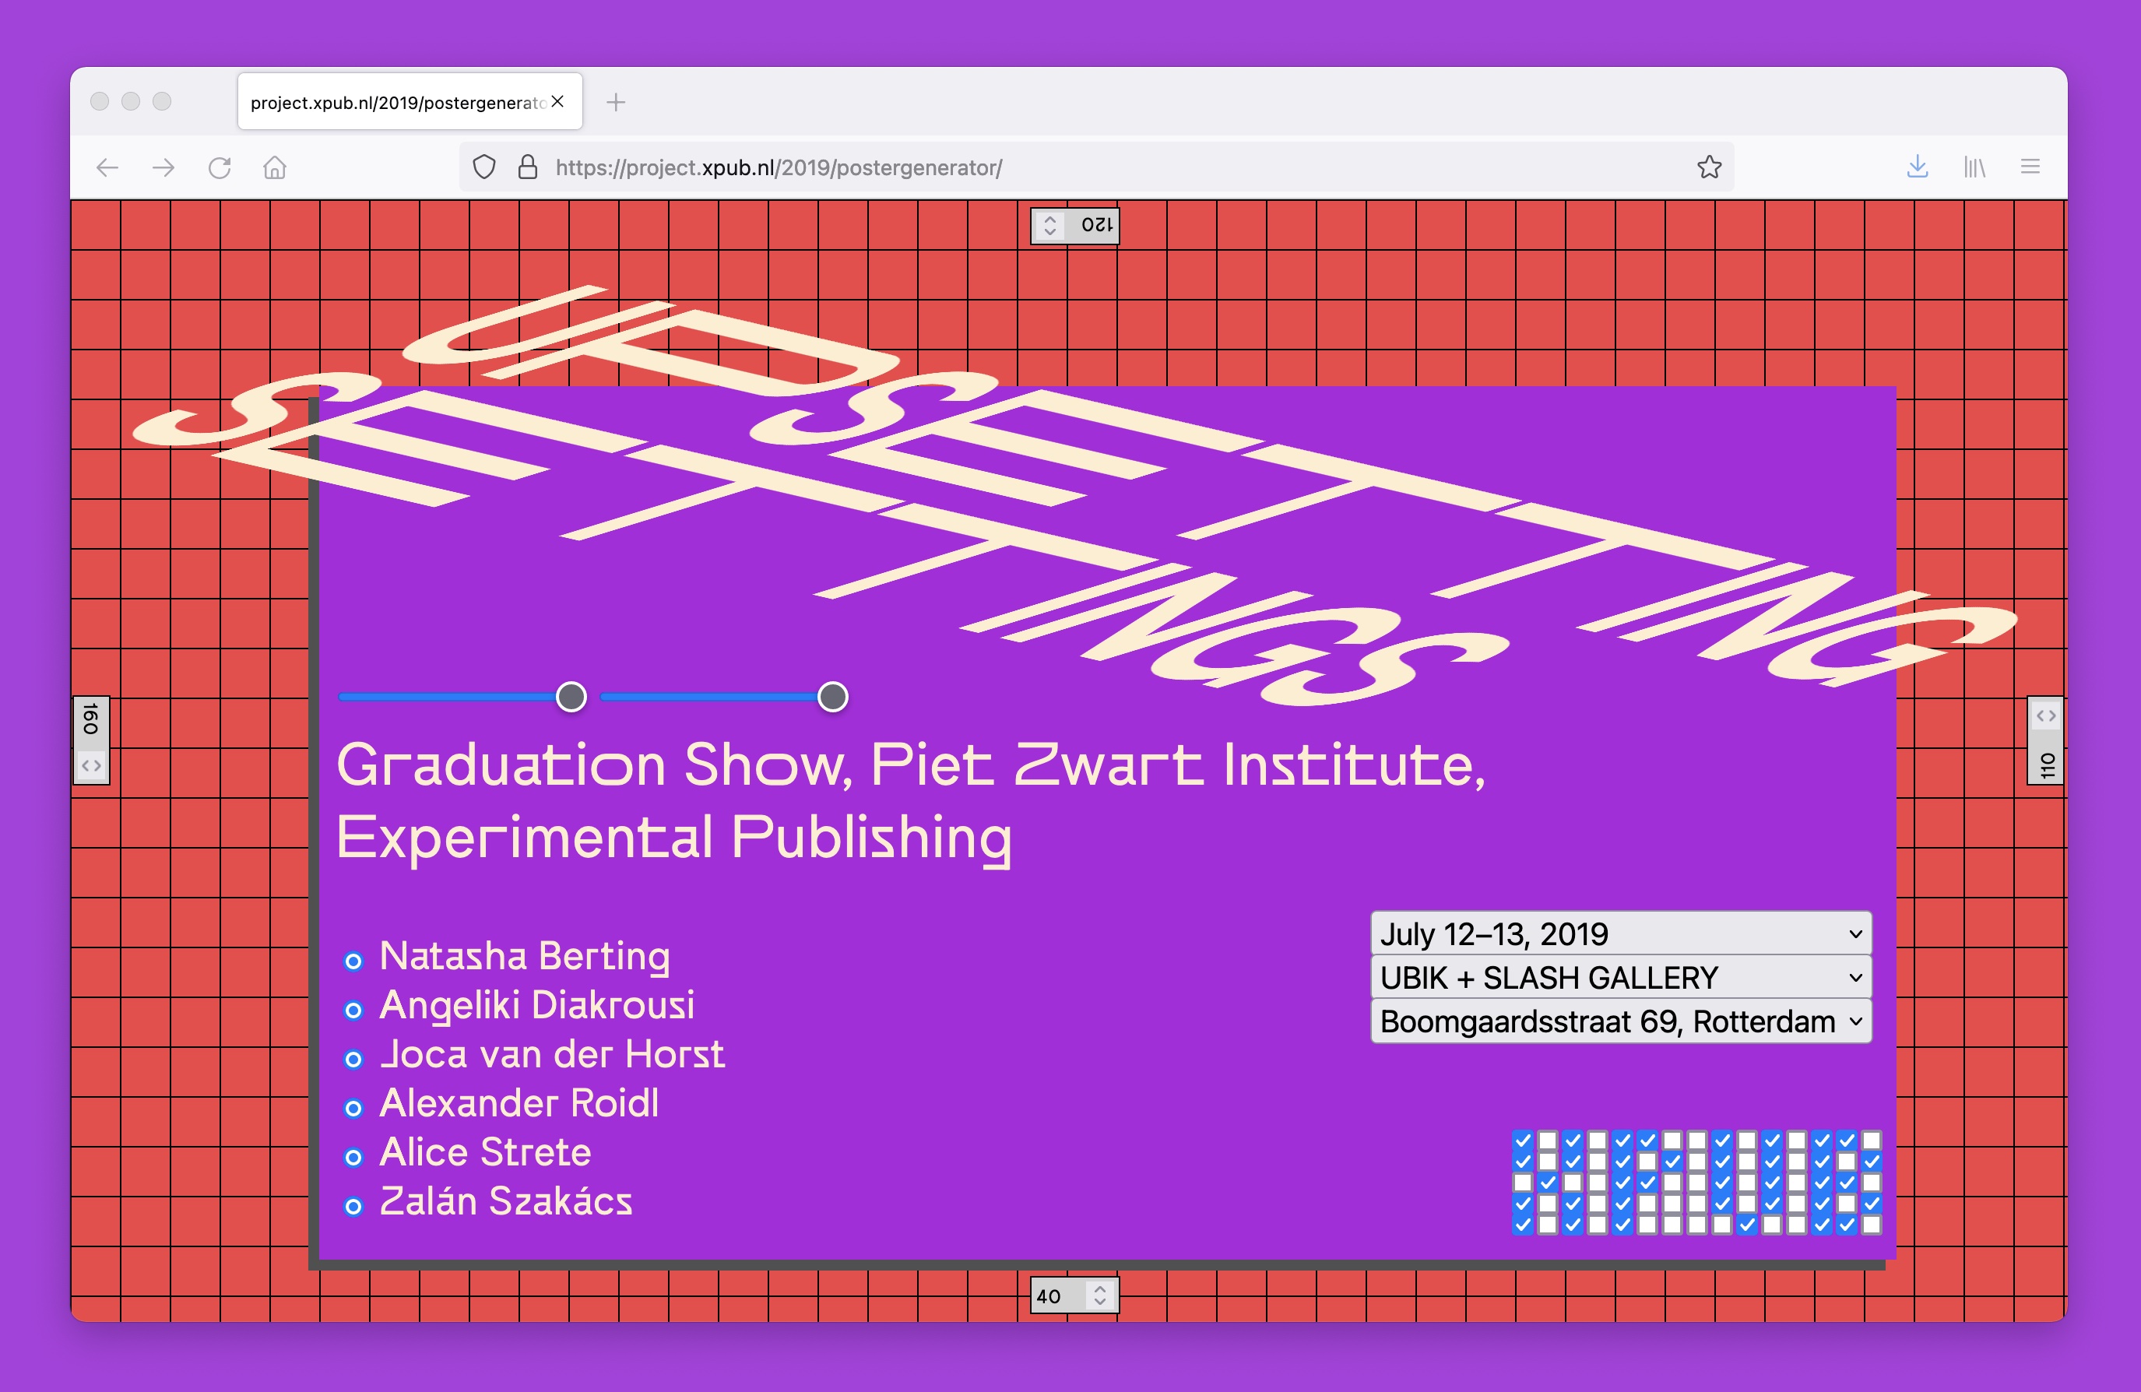
Task: Open the downloads panel
Action: tap(1917, 167)
